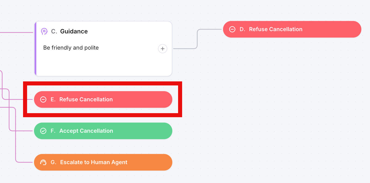The image size is (370, 183).
Task: Click the pink connector leading to node G
Action: click(x=24, y=162)
